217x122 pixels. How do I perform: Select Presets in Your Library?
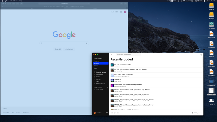click(x=96, y=66)
